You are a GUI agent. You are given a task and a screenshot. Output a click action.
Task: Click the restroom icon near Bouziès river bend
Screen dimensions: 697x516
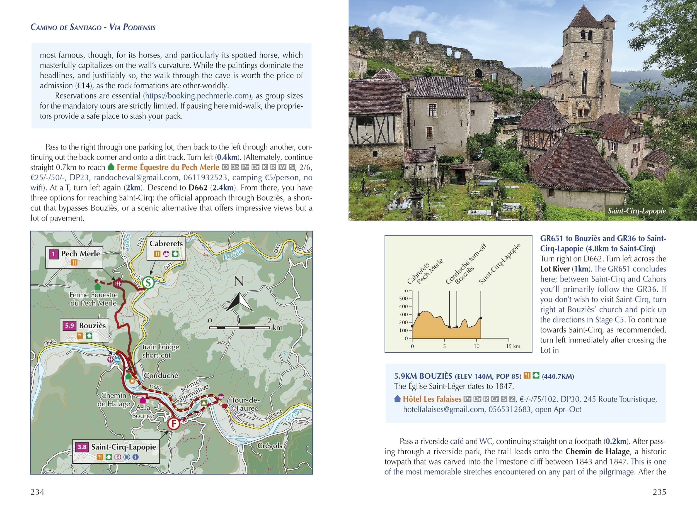coord(110,359)
